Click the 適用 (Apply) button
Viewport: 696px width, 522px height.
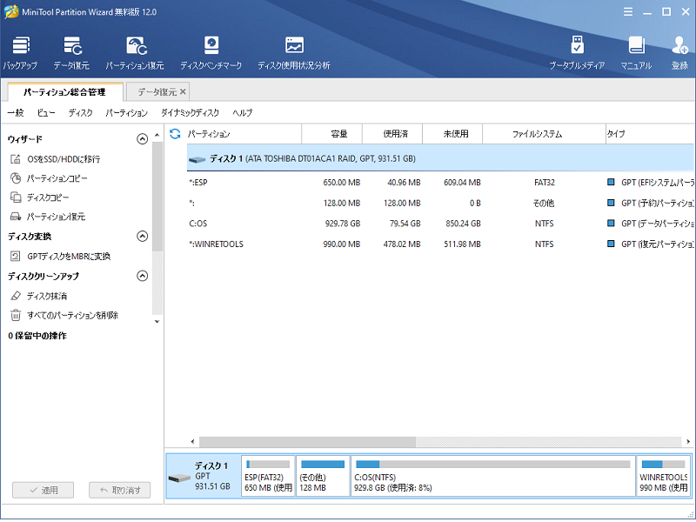point(43,490)
